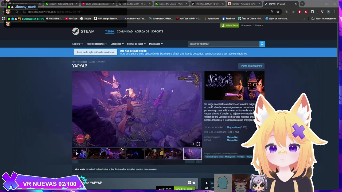This screenshot has width=342, height=192.
Task: Click the Añadir al carro button
Action: (x=184, y=189)
